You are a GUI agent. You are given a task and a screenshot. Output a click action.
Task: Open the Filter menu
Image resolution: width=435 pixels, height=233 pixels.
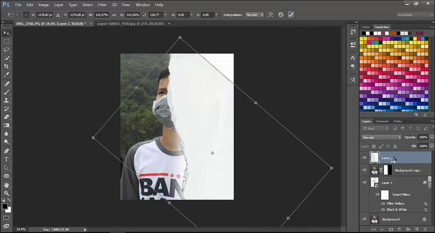pyautogui.click(x=102, y=5)
